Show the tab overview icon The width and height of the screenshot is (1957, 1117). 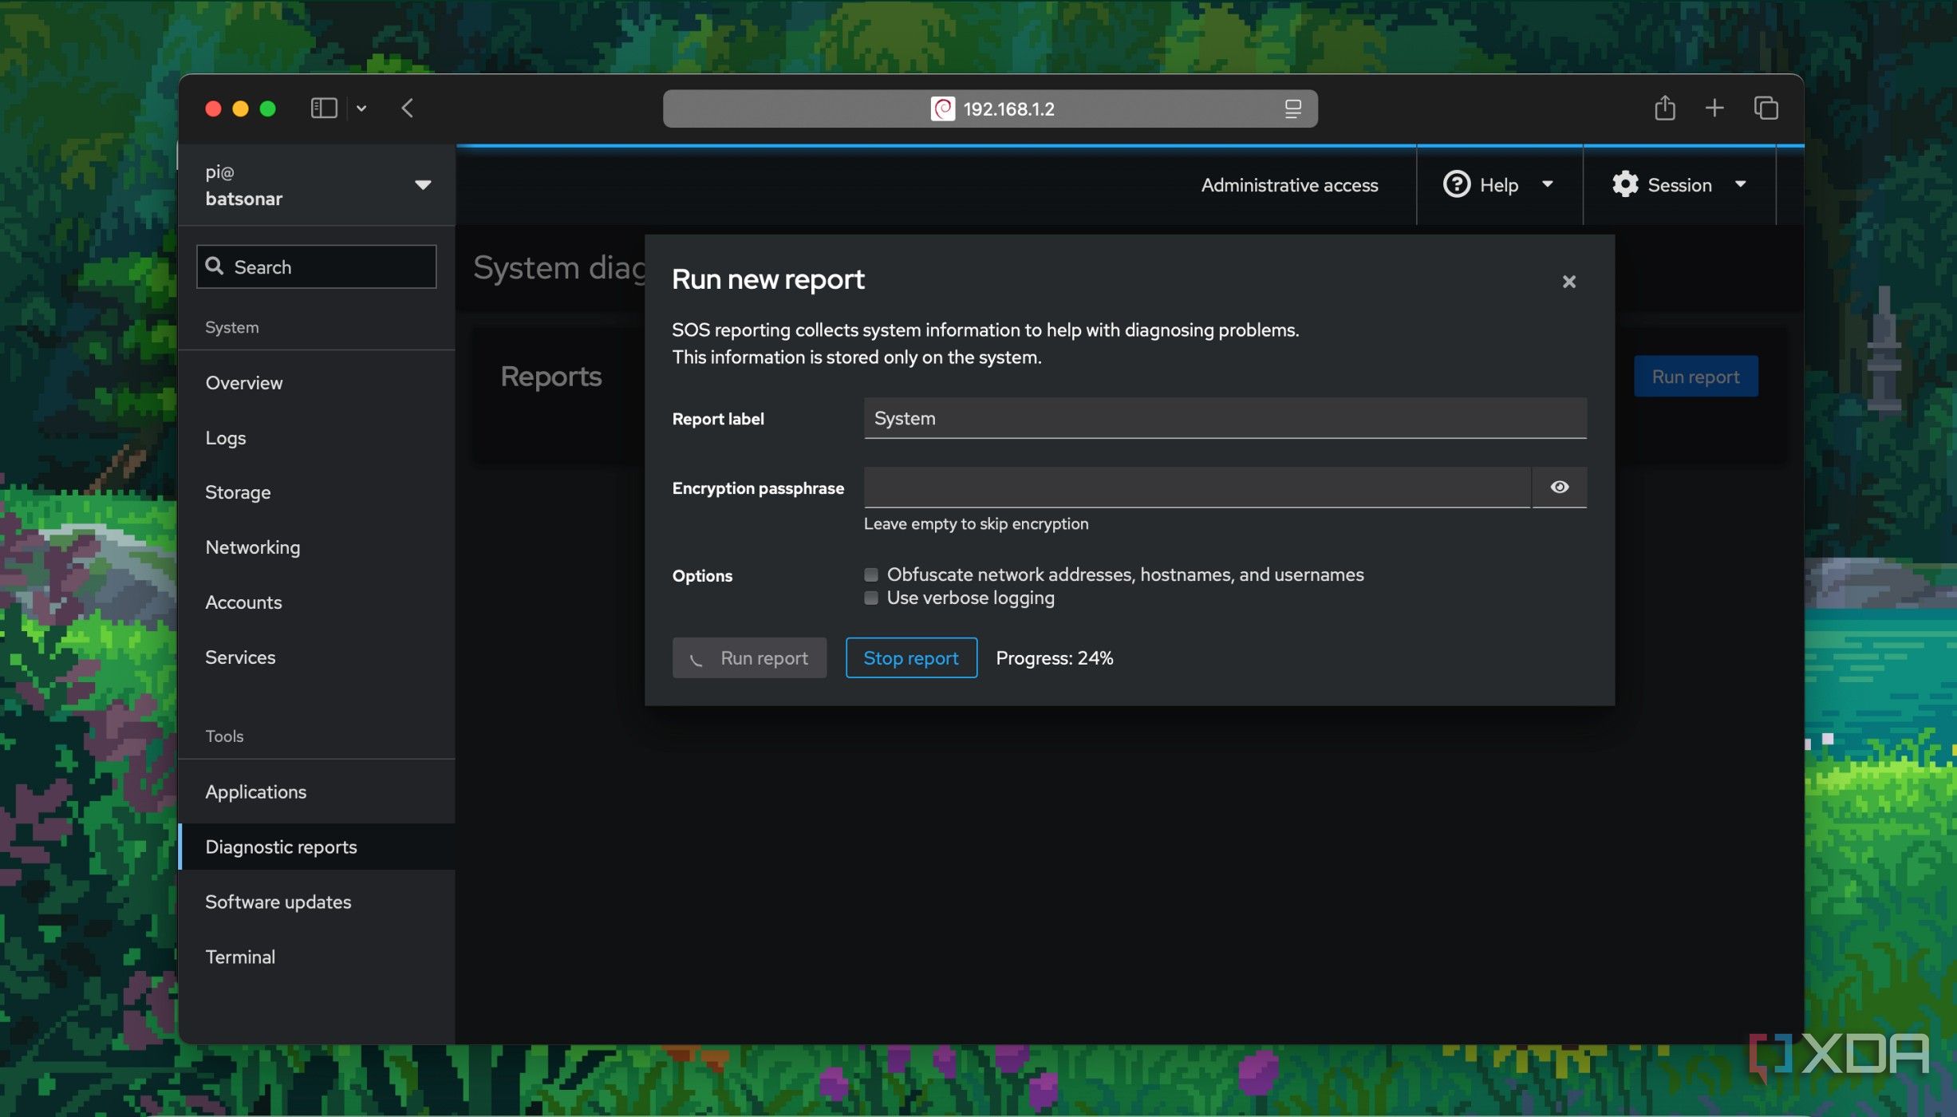click(1766, 108)
